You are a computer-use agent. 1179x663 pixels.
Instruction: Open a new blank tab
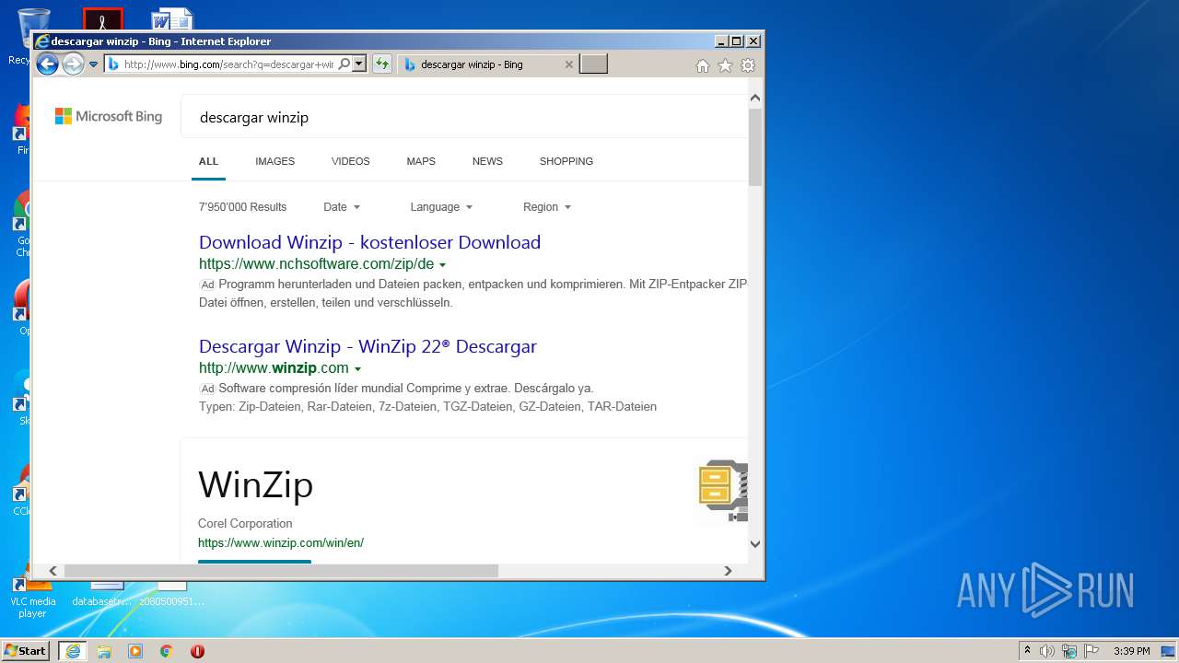click(x=593, y=64)
